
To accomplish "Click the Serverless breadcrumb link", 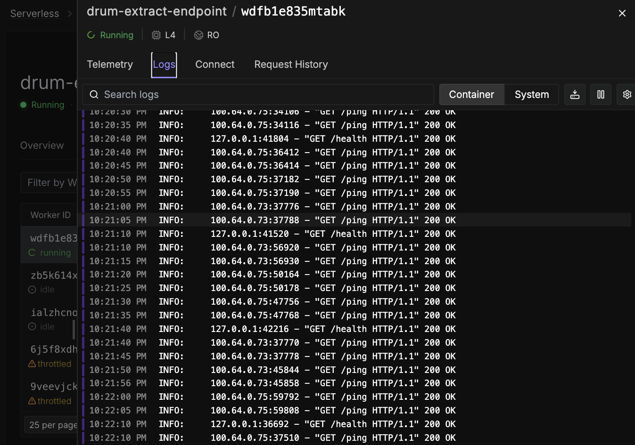I will point(34,13).
